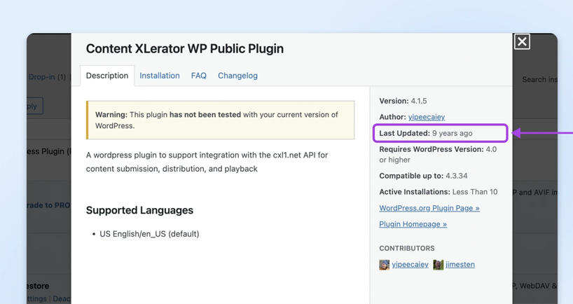Click yipeecaiey contributor avatar
The image size is (573, 304).
click(x=385, y=265)
